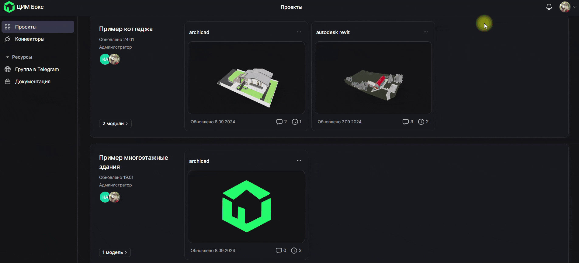Click the dog avatar in multistory project

(115, 197)
